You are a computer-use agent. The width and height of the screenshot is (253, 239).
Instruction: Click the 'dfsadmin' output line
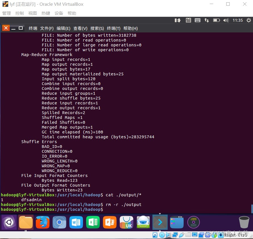[31, 200]
